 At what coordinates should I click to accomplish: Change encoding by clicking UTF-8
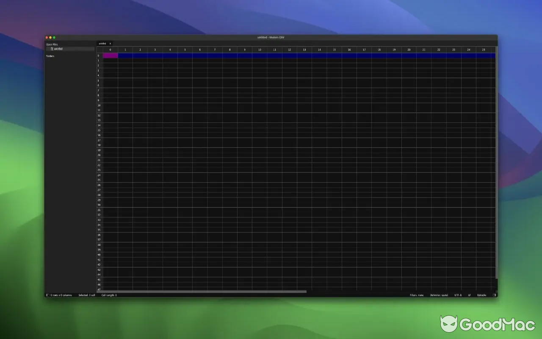point(459,295)
